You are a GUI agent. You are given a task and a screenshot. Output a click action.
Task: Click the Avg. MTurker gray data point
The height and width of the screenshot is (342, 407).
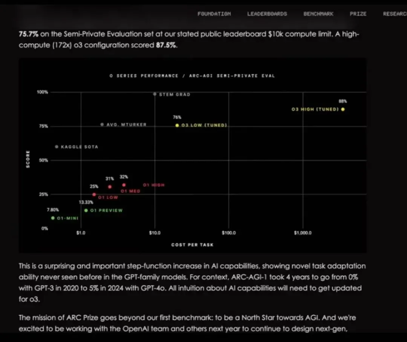click(102, 125)
